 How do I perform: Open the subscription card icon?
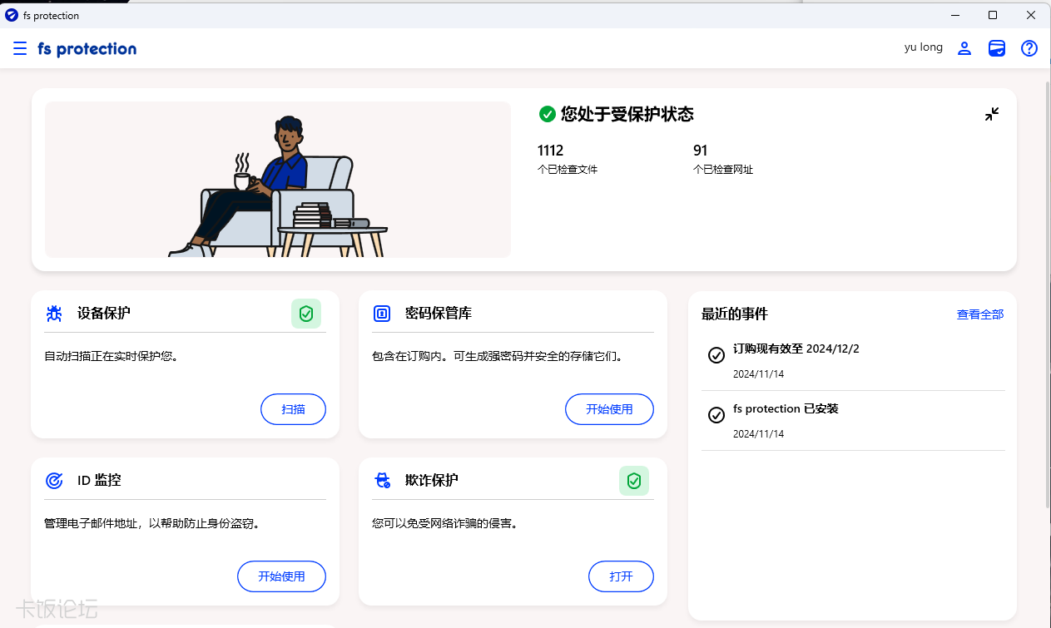click(x=997, y=48)
